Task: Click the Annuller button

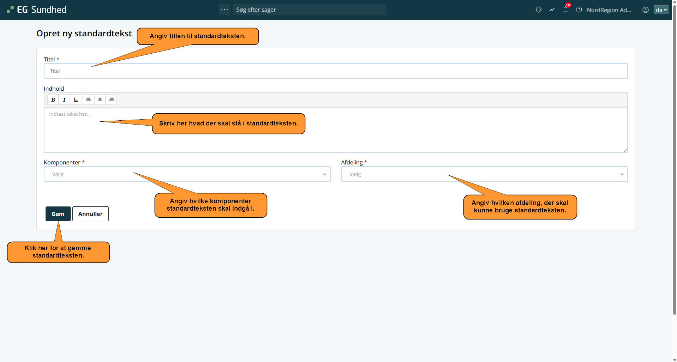Action: click(90, 214)
